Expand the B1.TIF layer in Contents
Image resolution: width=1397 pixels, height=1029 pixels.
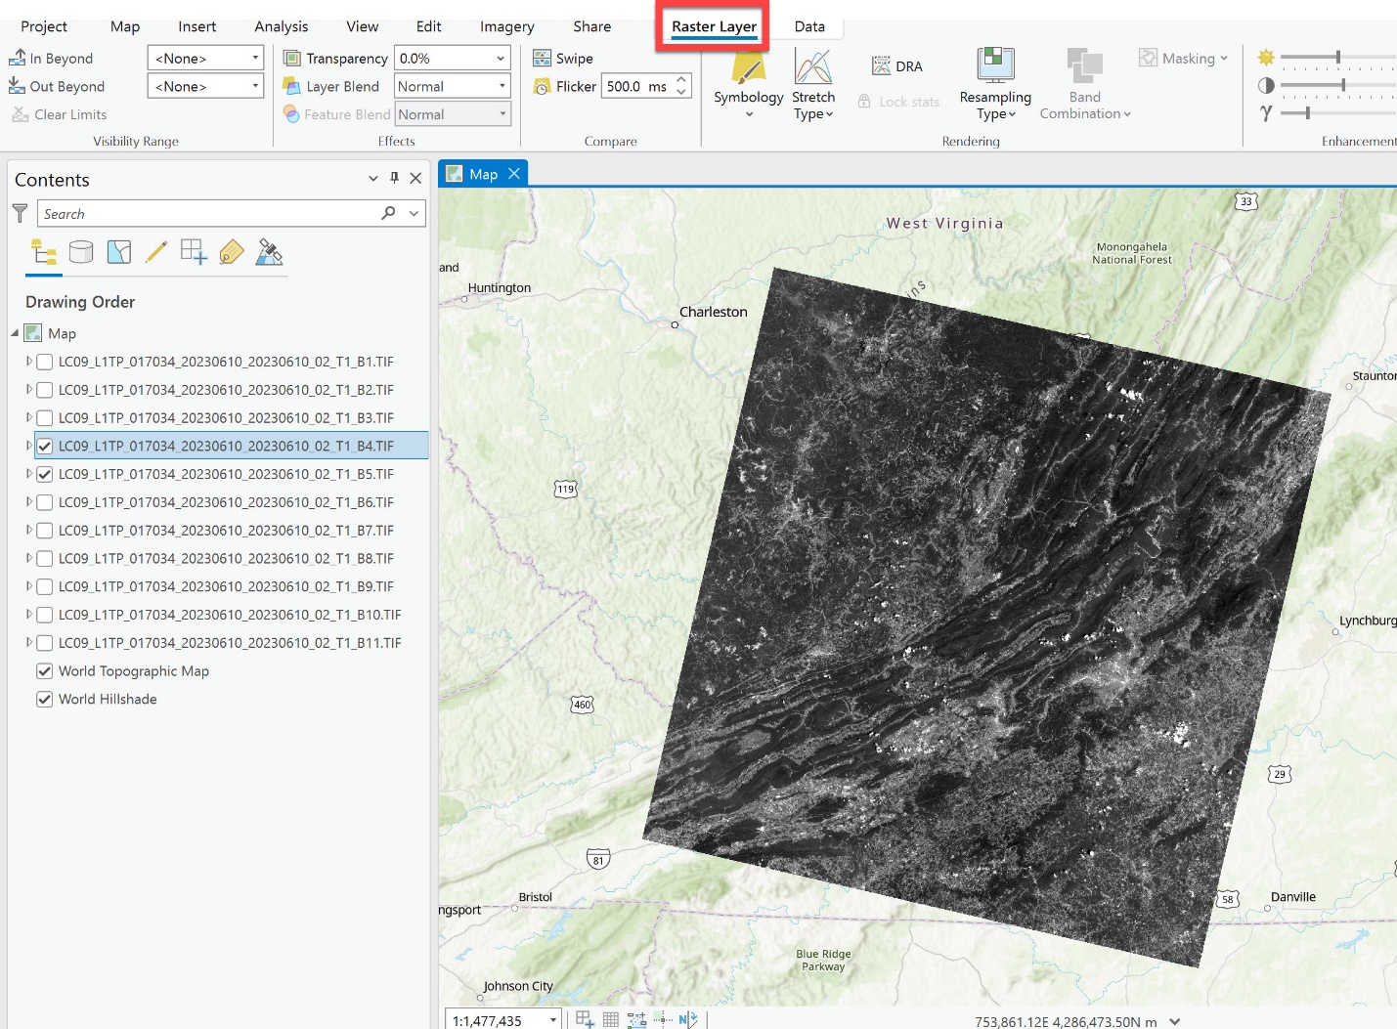27,362
